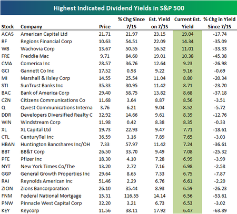Click the 33.70 percent change value
The image size is (237, 214).
(132, 152)
